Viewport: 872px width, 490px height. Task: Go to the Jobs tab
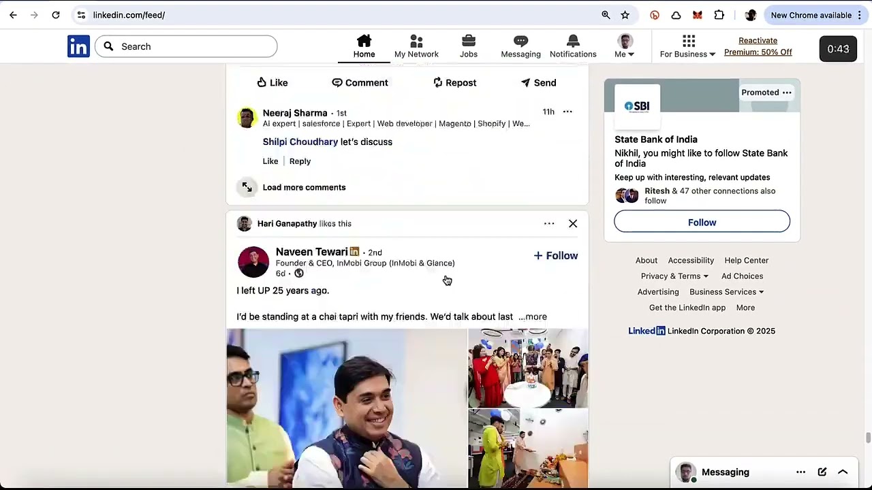click(x=469, y=46)
